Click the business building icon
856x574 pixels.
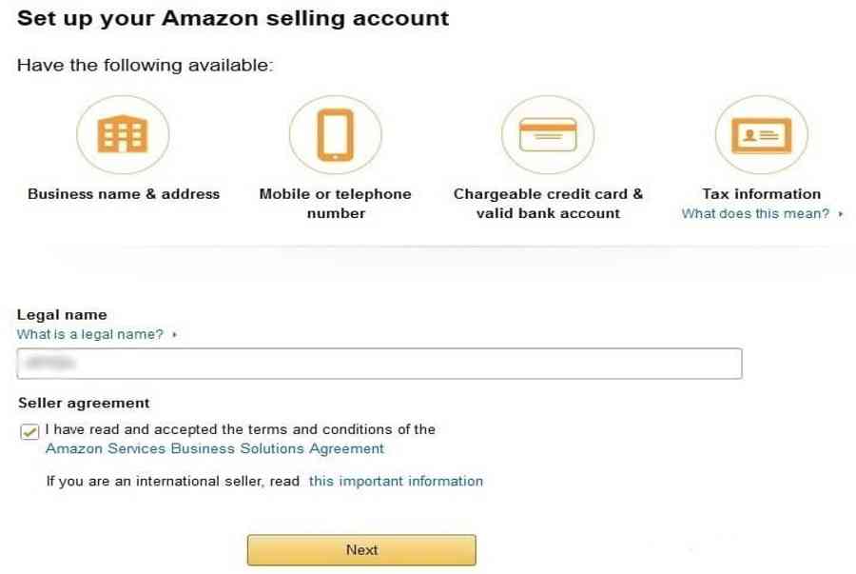click(123, 135)
